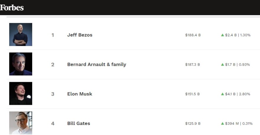260x135 pixels.
Task: Click the $188.4 B net worth value
Action: pos(193,35)
